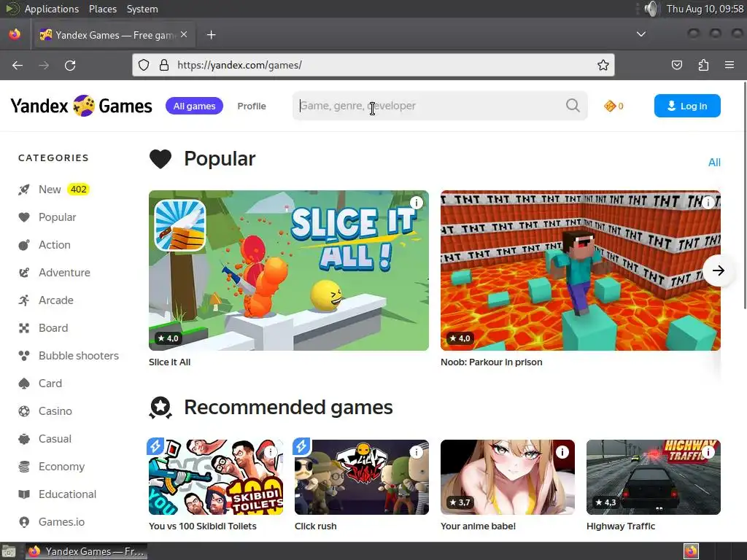Click the Casual category icon
The image size is (747, 560).
24,438
